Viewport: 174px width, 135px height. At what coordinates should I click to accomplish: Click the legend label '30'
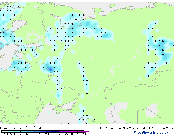click(60, 134)
